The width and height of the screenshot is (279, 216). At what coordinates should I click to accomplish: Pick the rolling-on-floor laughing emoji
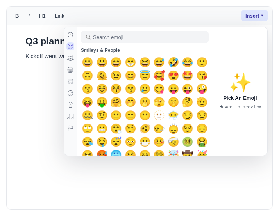(x=173, y=62)
